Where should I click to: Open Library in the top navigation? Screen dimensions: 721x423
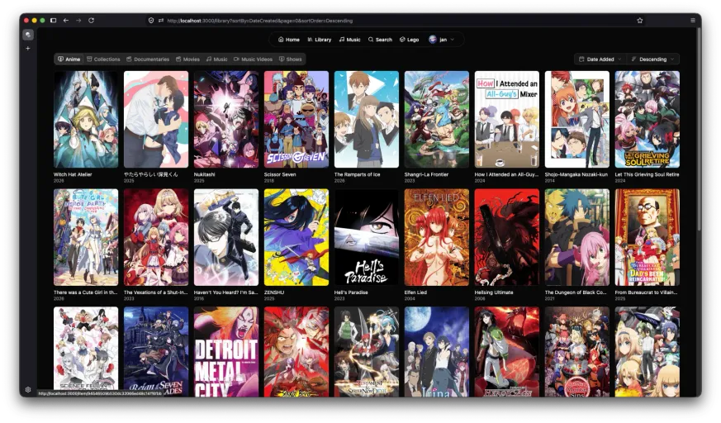(319, 40)
